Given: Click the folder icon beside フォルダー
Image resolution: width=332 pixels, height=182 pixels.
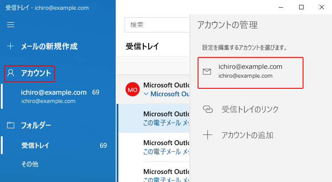Looking at the screenshot, I should tap(11, 125).
